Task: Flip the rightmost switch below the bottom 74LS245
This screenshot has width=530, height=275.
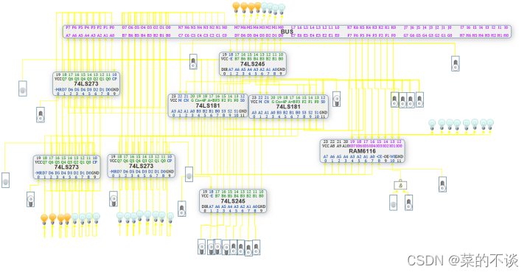Action: (257, 247)
